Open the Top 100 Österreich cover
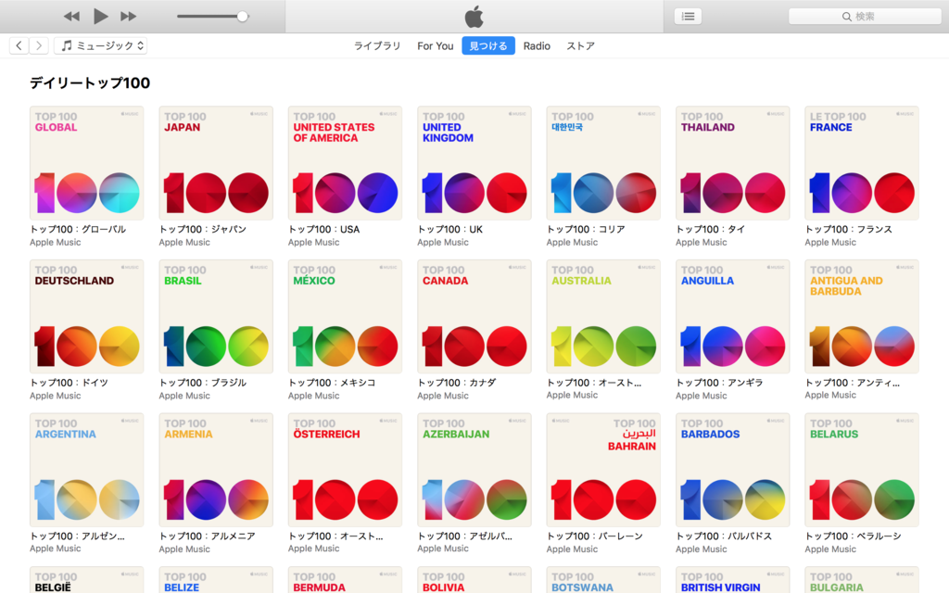 (345, 470)
